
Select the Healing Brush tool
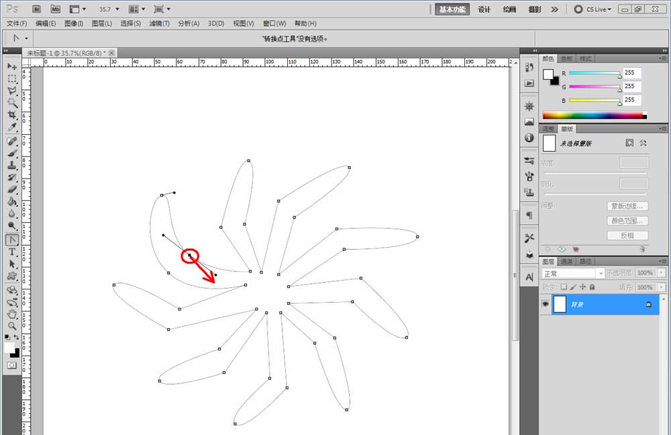point(12,141)
